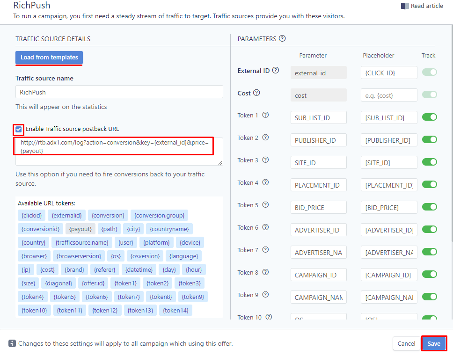The image size is (453, 356).
Task: Click the Token 6 help icon
Action: click(x=265, y=227)
